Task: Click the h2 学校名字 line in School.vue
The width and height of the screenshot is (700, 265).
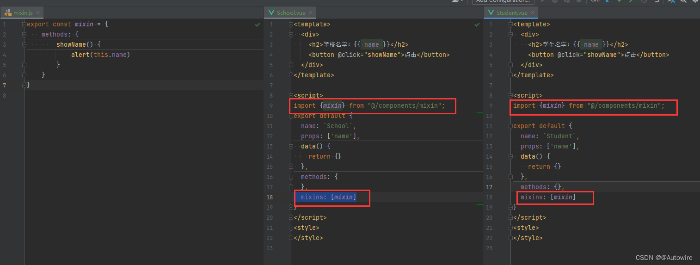Action: click(x=358, y=44)
